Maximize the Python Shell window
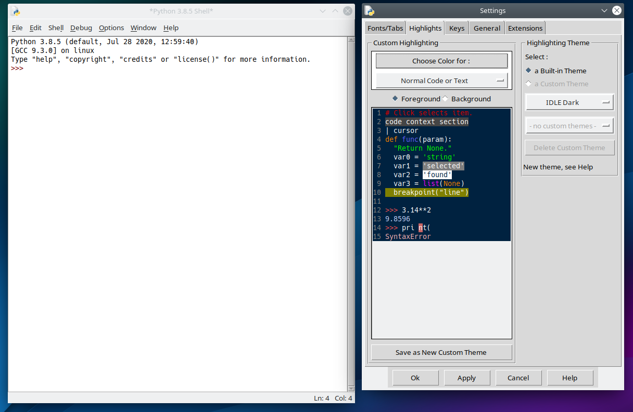633x412 pixels. point(335,11)
